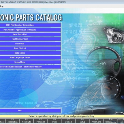Screen dimensions: 124x124
Task: Click the F3 Application function key
Action: pos(13,121)
